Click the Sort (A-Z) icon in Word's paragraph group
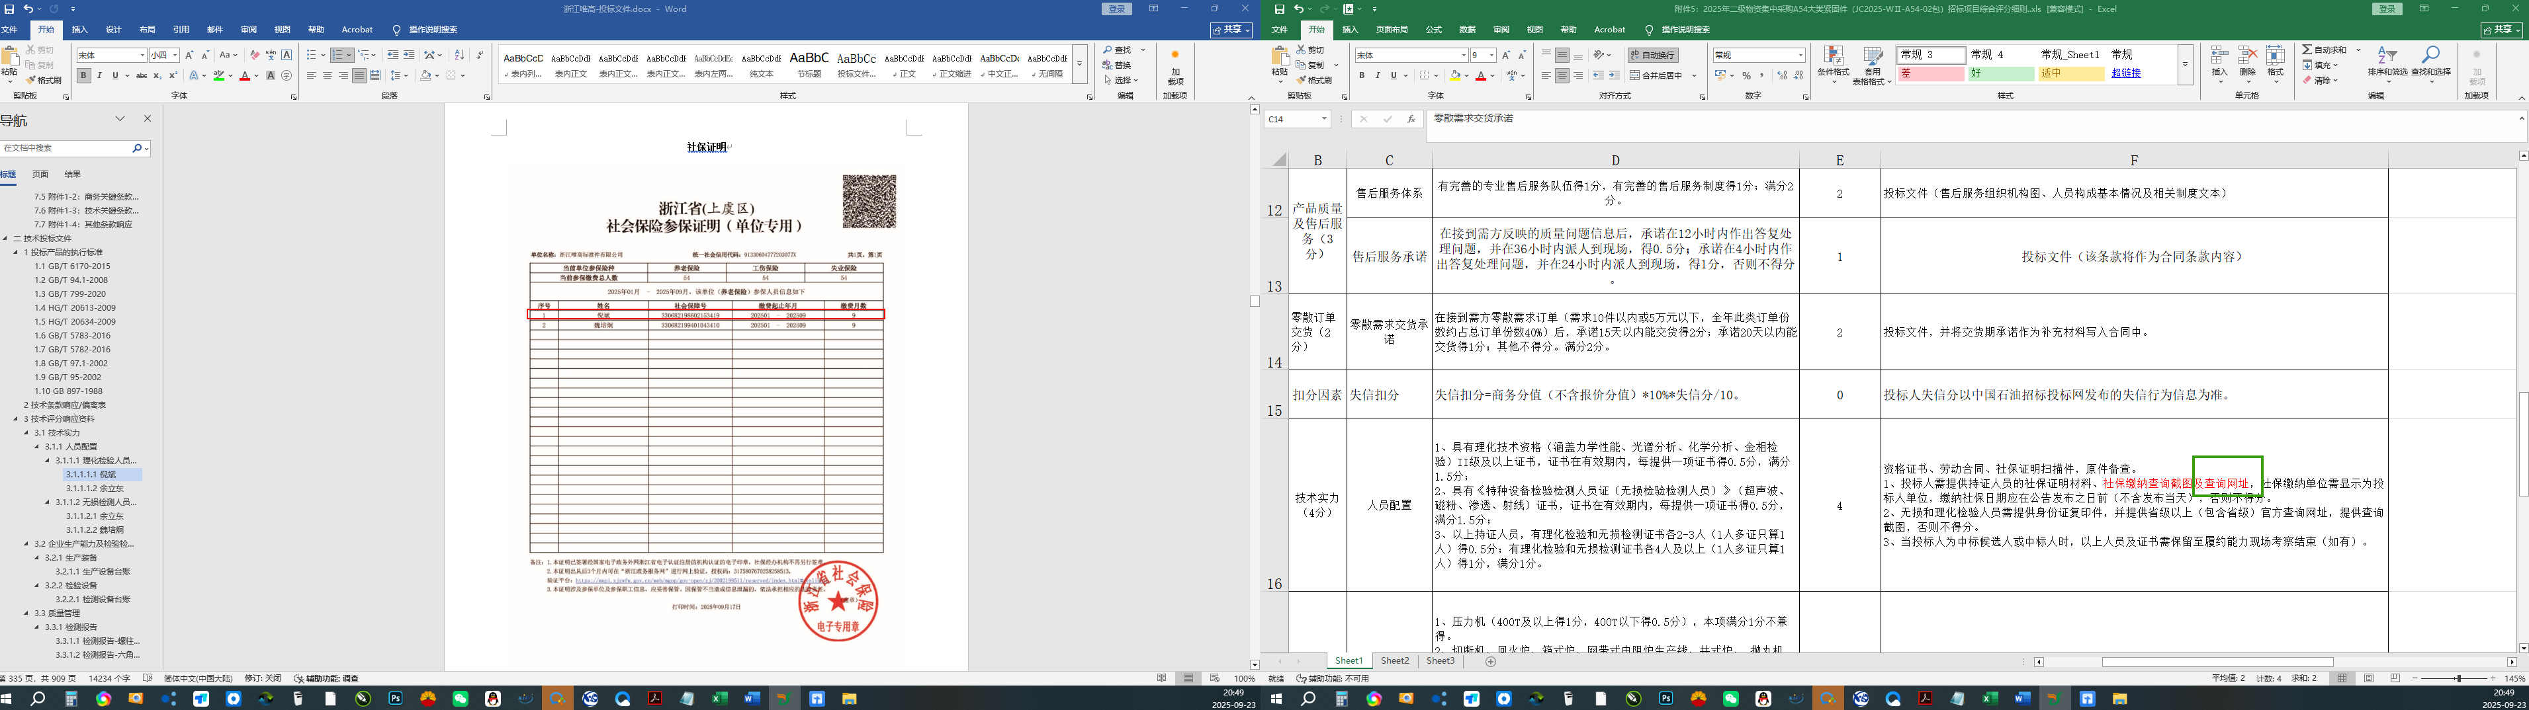Image resolution: width=2529 pixels, height=710 pixels. (x=459, y=55)
